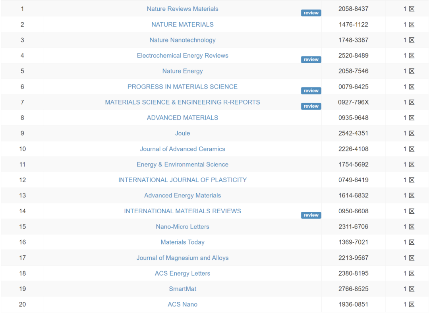Screen dimensions: 429x313
Task: Open the Nature Nanotechnology journal link
Action: (182, 40)
